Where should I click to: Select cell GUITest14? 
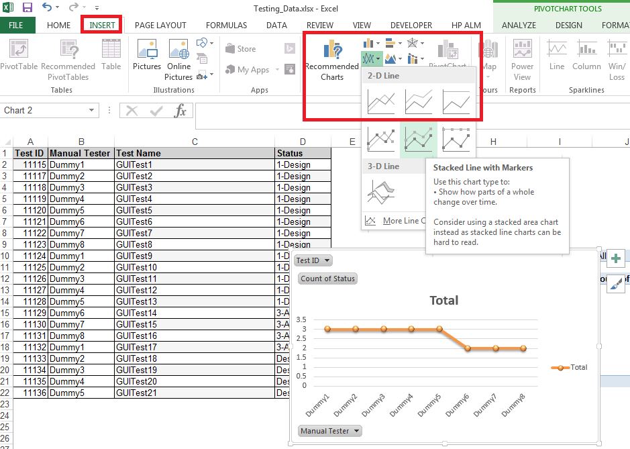point(195,313)
